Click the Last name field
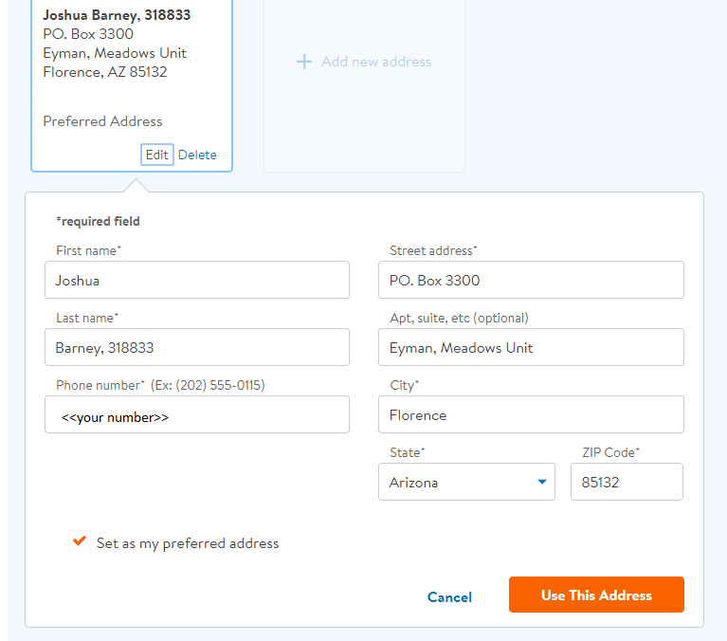Image resolution: width=727 pixels, height=641 pixels. click(197, 347)
